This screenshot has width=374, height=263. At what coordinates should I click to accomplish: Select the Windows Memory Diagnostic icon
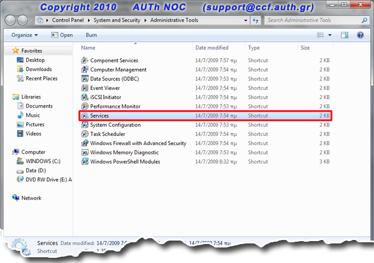(x=85, y=153)
